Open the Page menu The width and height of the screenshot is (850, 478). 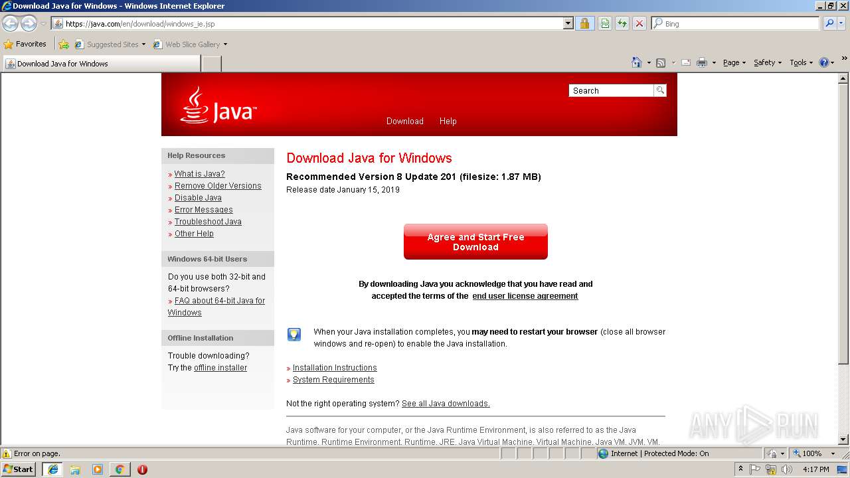734,62
